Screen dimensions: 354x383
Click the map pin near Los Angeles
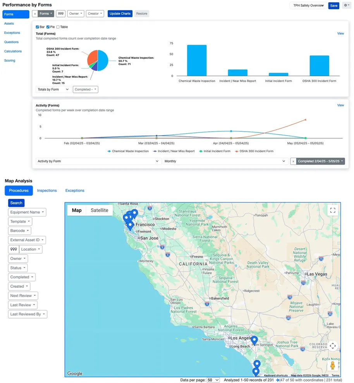(x=254, y=340)
